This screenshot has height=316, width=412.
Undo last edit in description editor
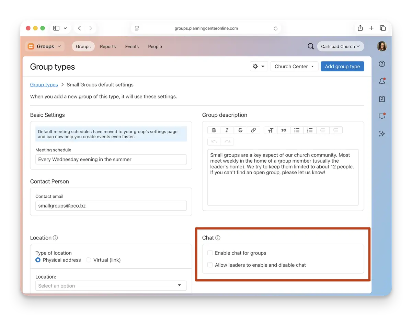point(214,141)
